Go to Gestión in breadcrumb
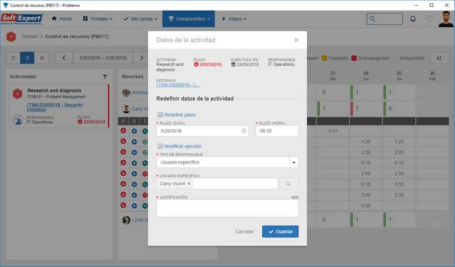This screenshot has width=455, height=267. [30, 37]
